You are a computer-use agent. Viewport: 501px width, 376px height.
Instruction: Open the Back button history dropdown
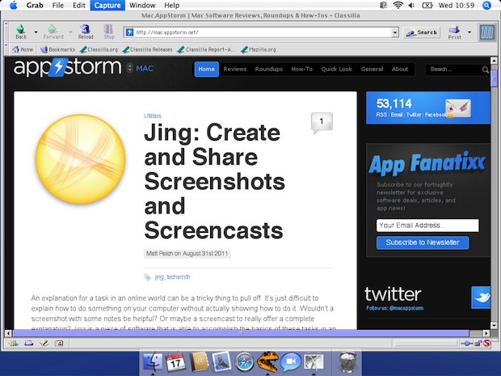[x=36, y=32]
